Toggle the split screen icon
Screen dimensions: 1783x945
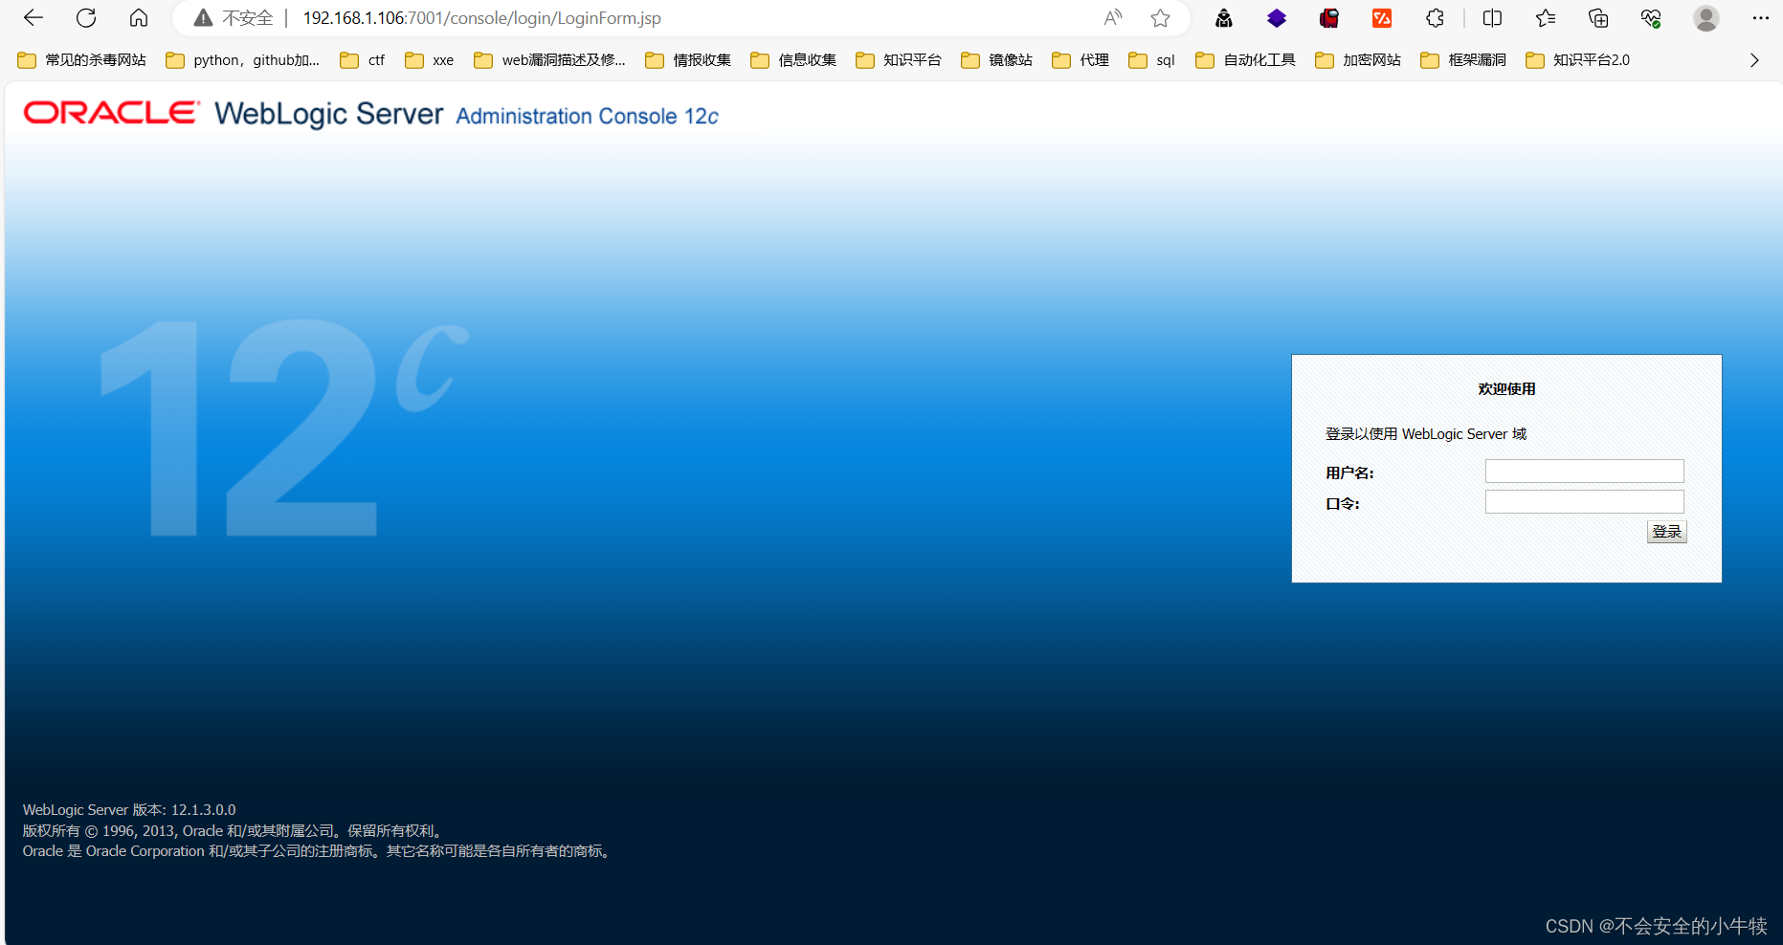pos(1492,18)
